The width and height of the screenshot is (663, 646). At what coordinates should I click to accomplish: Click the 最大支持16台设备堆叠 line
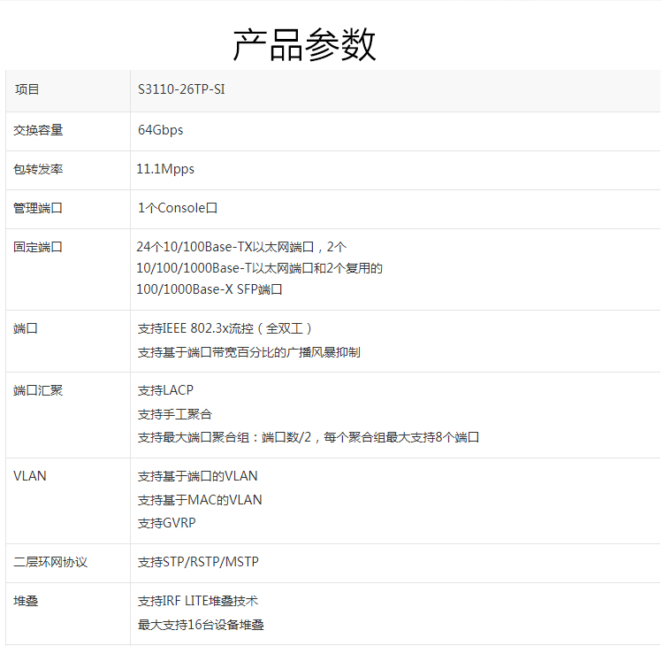click(x=201, y=625)
